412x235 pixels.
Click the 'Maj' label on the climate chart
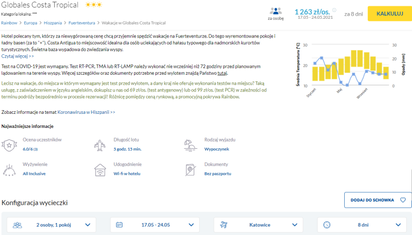(x=340, y=91)
